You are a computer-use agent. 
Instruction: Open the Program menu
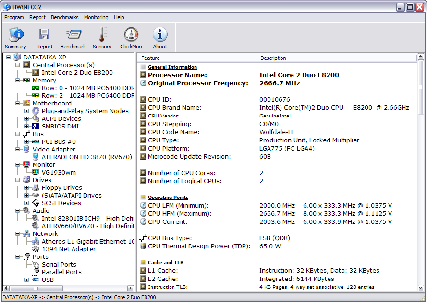click(14, 17)
